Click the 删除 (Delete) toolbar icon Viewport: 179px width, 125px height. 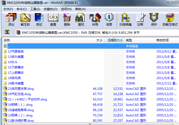[67, 19]
